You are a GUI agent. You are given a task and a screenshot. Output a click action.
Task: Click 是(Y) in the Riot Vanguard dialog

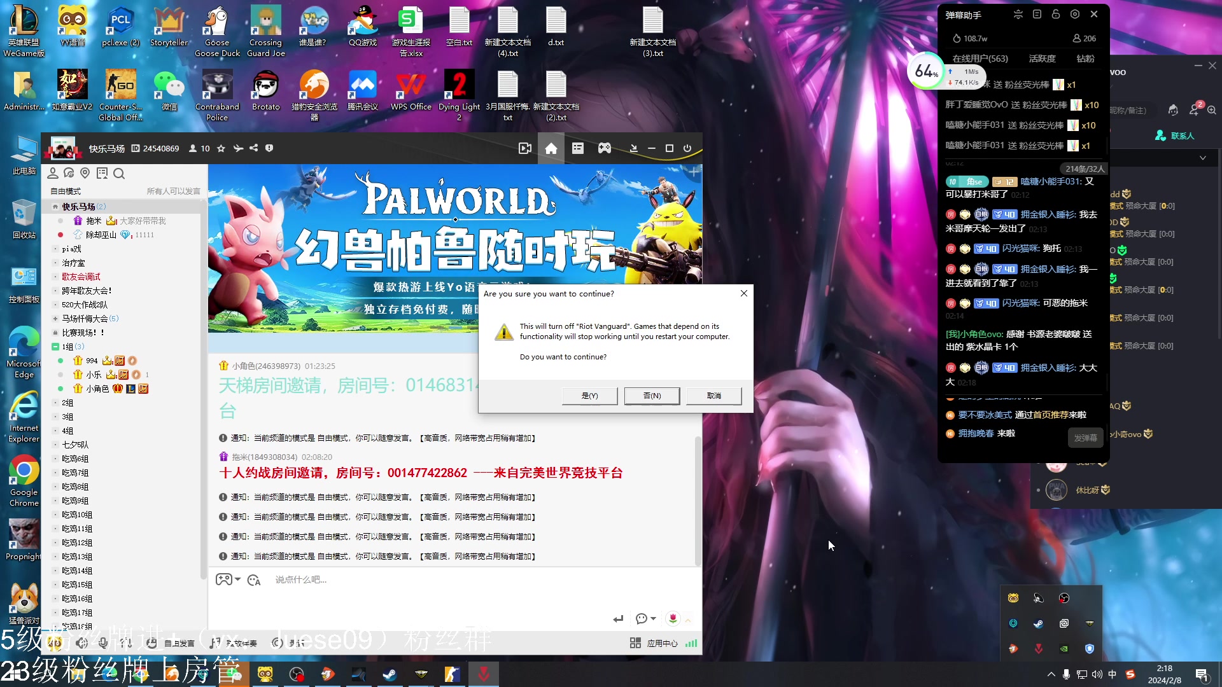pyautogui.click(x=589, y=395)
